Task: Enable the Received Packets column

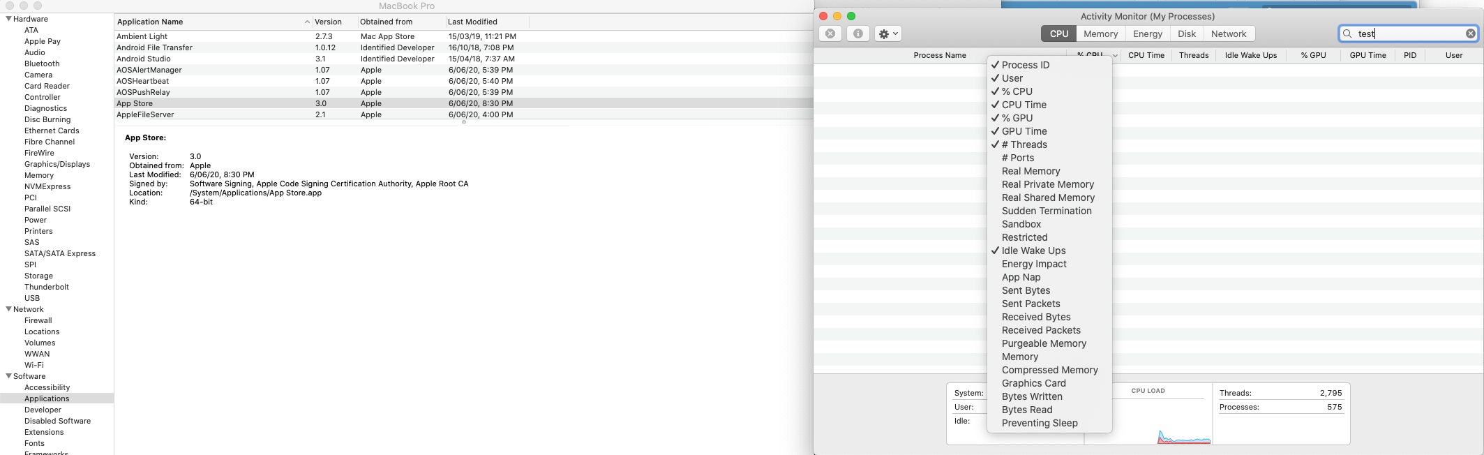Action: pos(1049,330)
